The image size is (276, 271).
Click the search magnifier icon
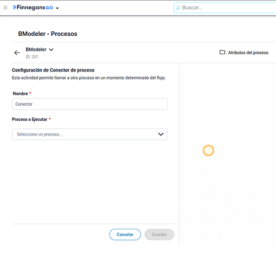(x=178, y=8)
